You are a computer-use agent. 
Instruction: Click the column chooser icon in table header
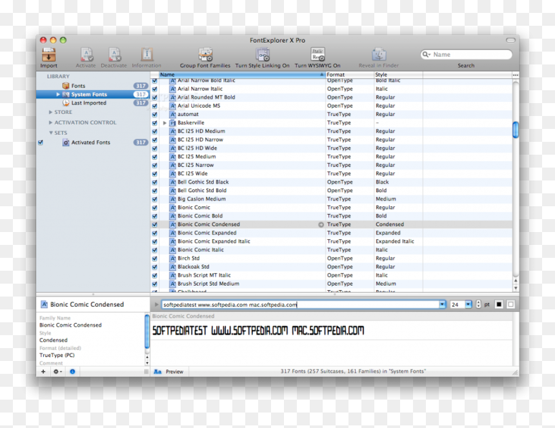[516, 75]
